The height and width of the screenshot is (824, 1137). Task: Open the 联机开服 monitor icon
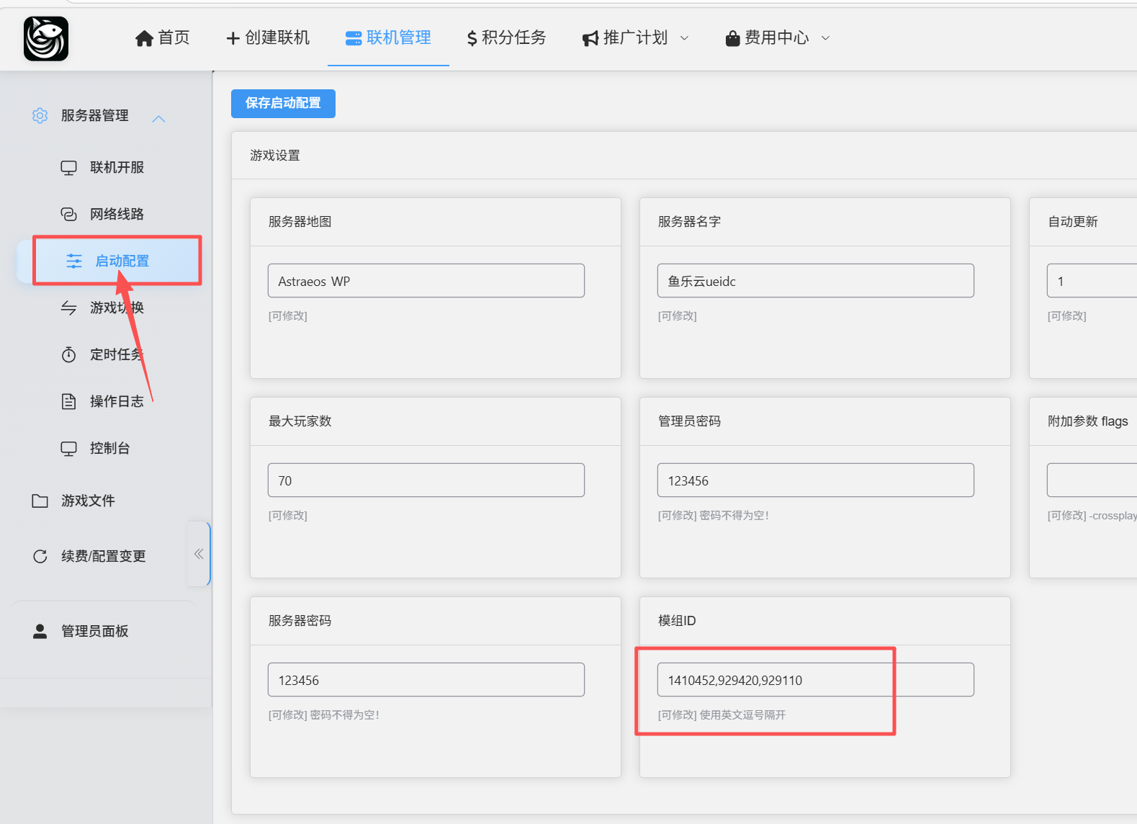pyautogui.click(x=68, y=168)
